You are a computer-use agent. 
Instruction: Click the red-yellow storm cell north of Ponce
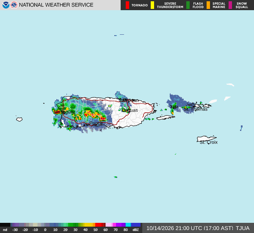coord(95,116)
